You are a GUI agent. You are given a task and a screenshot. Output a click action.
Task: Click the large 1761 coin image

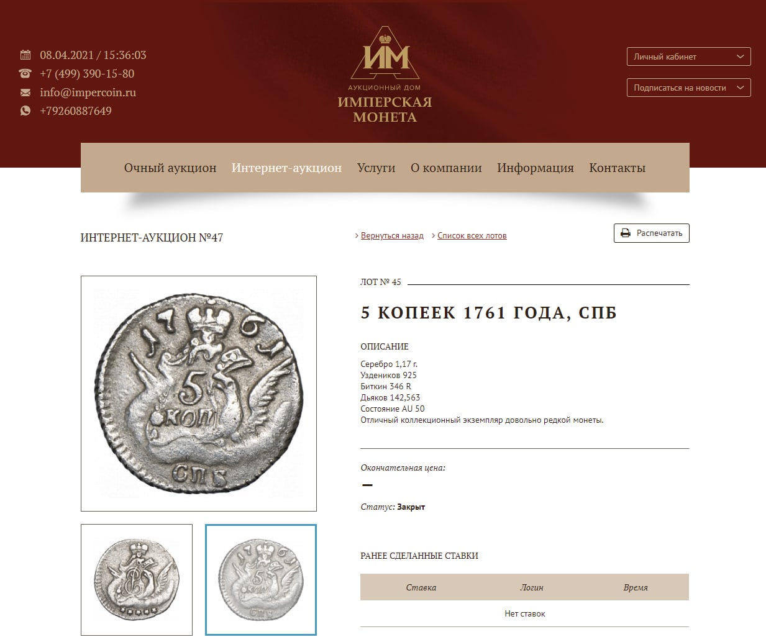pyautogui.click(x=199, y=394)
